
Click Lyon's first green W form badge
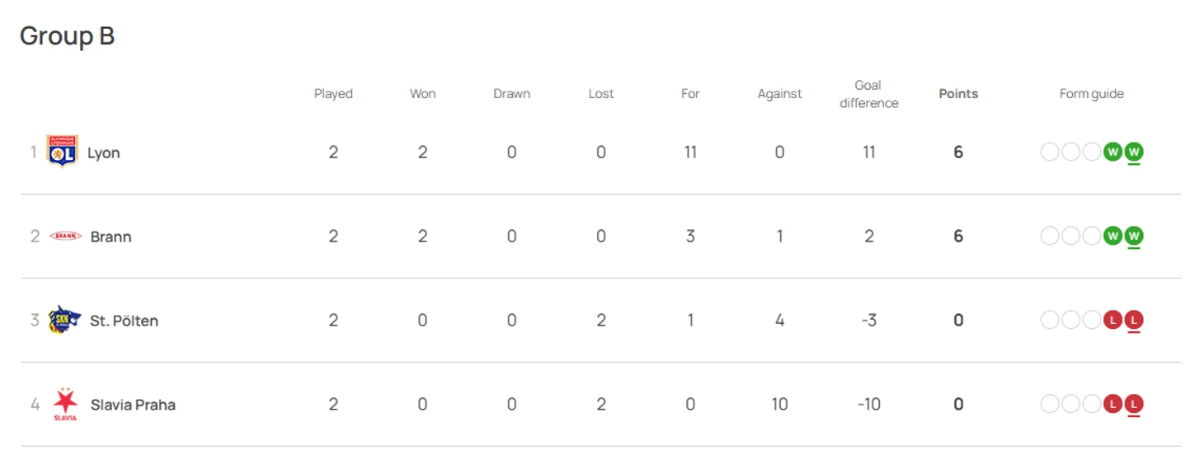(x=1112, y=152)
